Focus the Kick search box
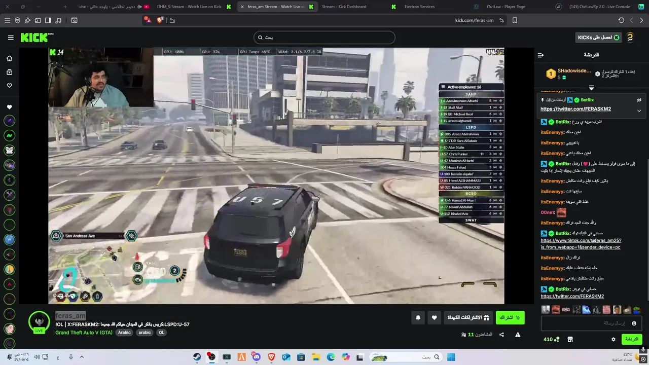 (324, 38)
